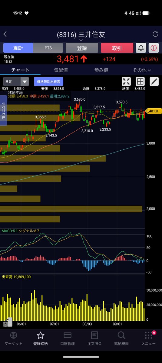Open 登録銘柄 star tab
Viewport: 162px width, 363px height.
point(40,338)
